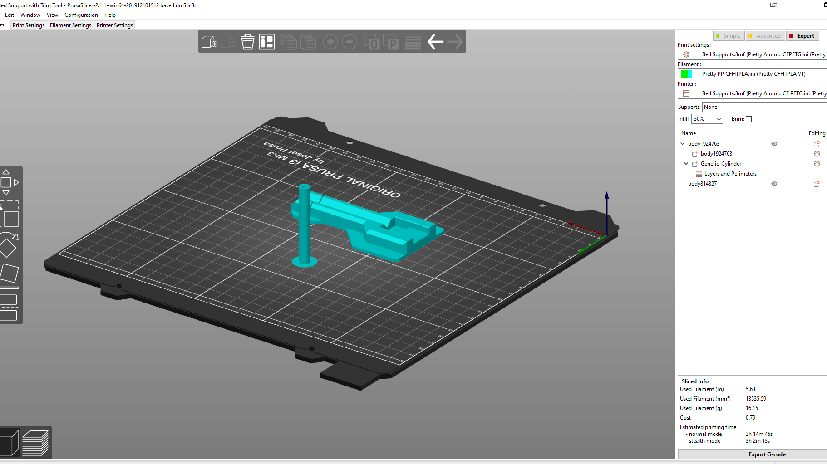The width and height of the screenshot is (827, 464).
Task: Collapse the Generic-Cylinder tree node
Action: [686, 164]
